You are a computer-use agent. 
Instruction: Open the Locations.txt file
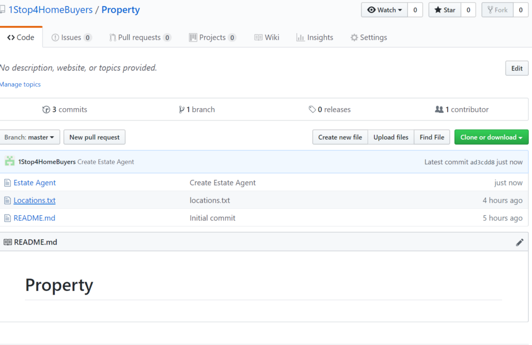35,200
